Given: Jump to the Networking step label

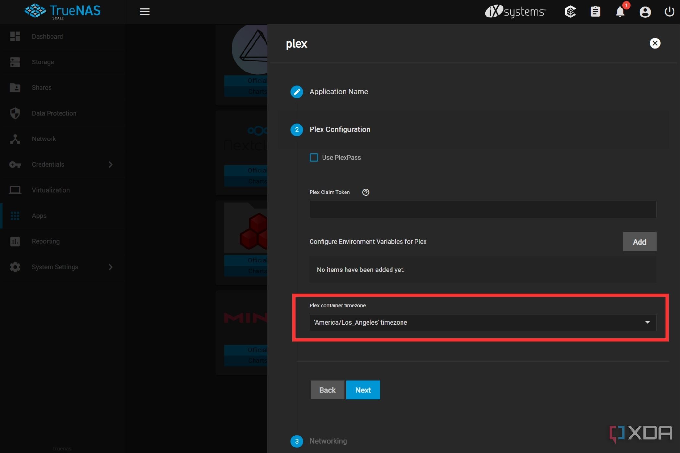Looking at the screenshot, I should [x=328, y=441].
